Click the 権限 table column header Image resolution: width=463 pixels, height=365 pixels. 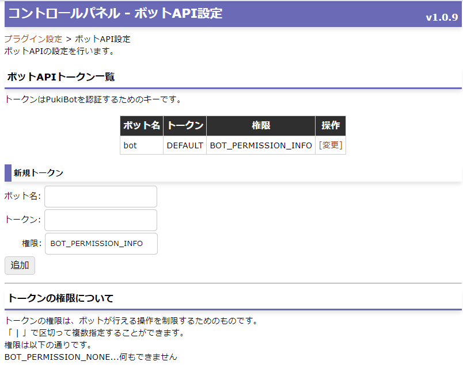tap(261, 126)
